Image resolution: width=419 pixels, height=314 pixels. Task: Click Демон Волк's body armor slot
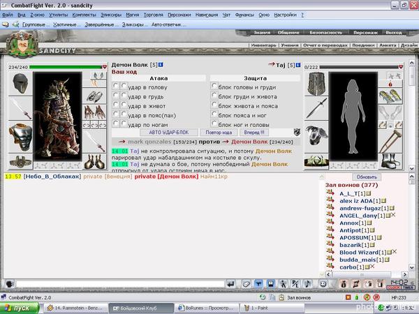coord(20,137)
